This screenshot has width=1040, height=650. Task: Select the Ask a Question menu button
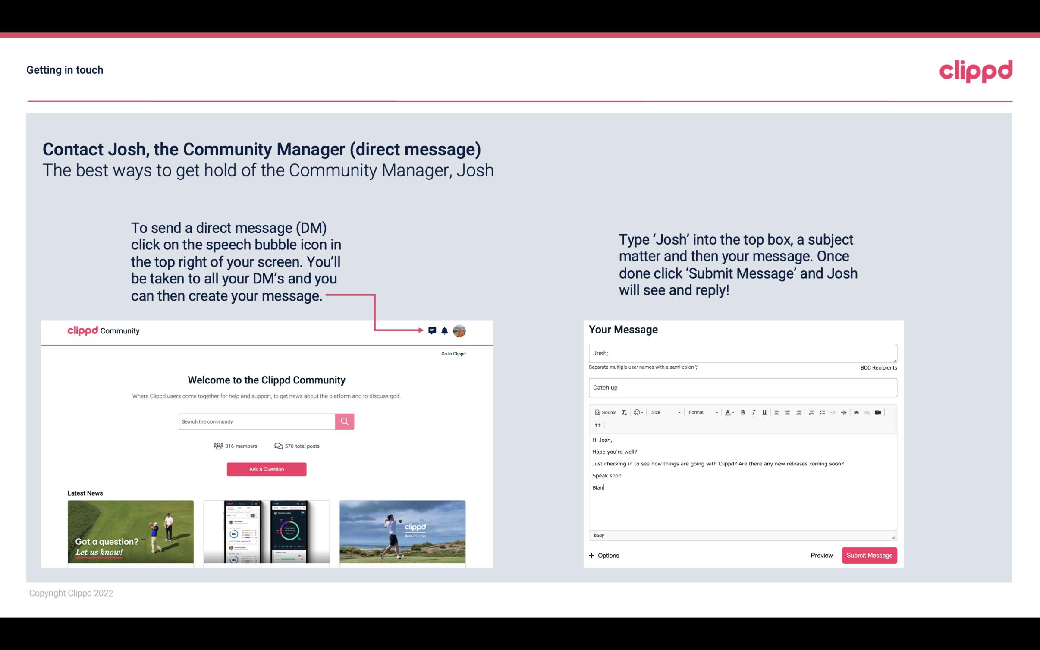pos(267,469)
